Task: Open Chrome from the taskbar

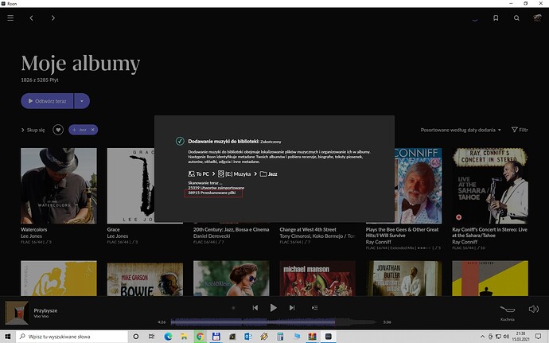Action: pos(200,337)
